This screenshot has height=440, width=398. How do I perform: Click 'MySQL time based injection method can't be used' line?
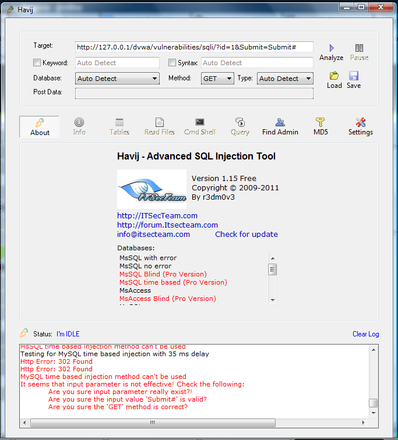point(103,377)
